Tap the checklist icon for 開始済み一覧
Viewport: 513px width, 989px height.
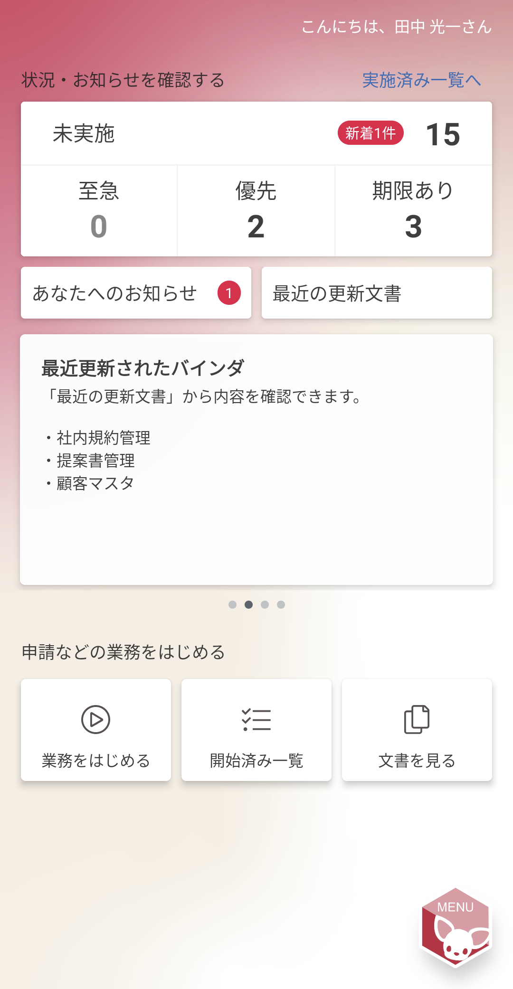(x=256, y=719)
